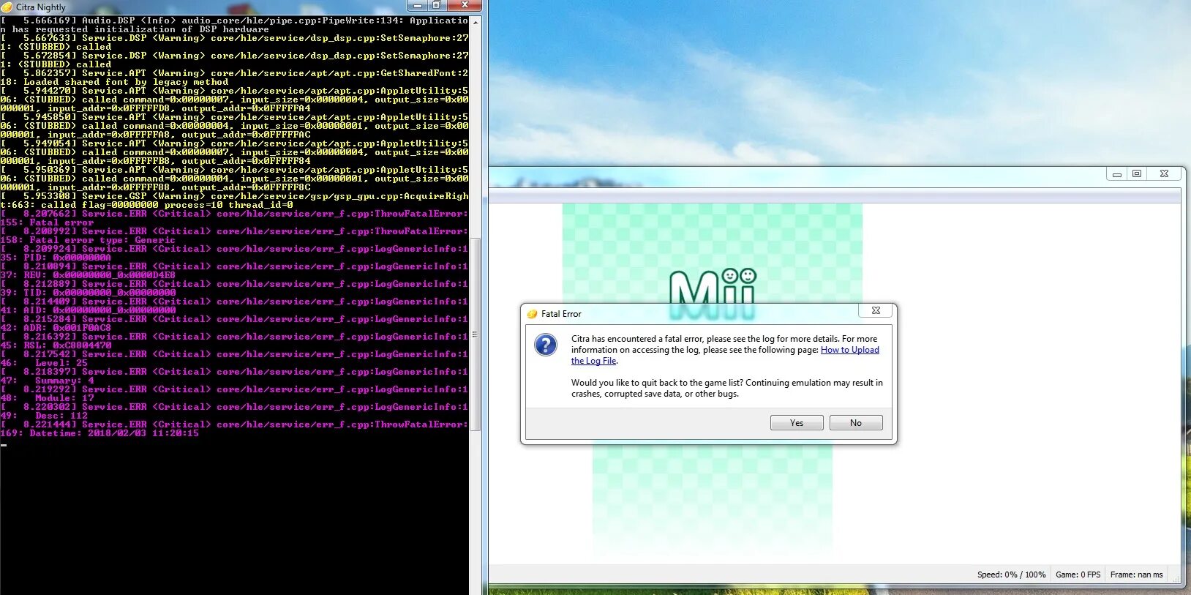The height and width of the screenshot is (595, 1191).
Task: Click 'Loaded shared font by legacy method' log line
Action: pos(114,82)
